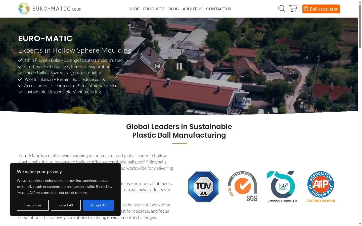Click the TÜV SÜD certification badge

point(204,187)
